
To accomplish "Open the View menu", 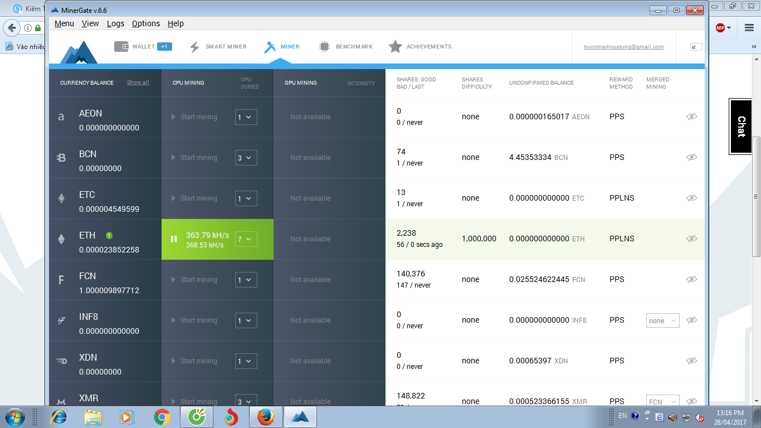I will [90, 23].
